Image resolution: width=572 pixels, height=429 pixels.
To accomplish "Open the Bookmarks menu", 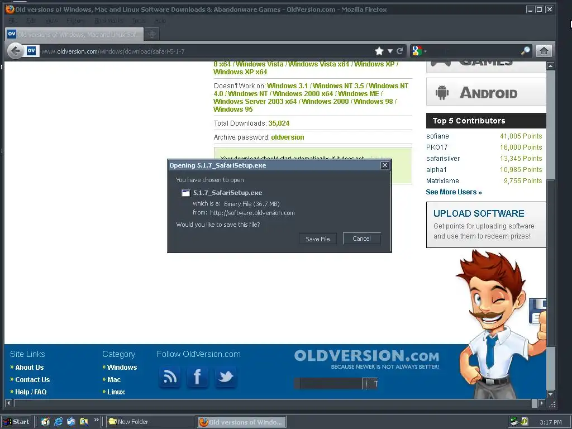I will (109, 21).
